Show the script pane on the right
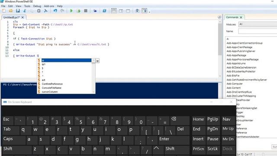 tap(121, 11)
